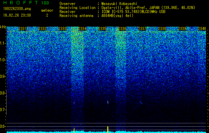Click the 2340 time label

[202, 29]
